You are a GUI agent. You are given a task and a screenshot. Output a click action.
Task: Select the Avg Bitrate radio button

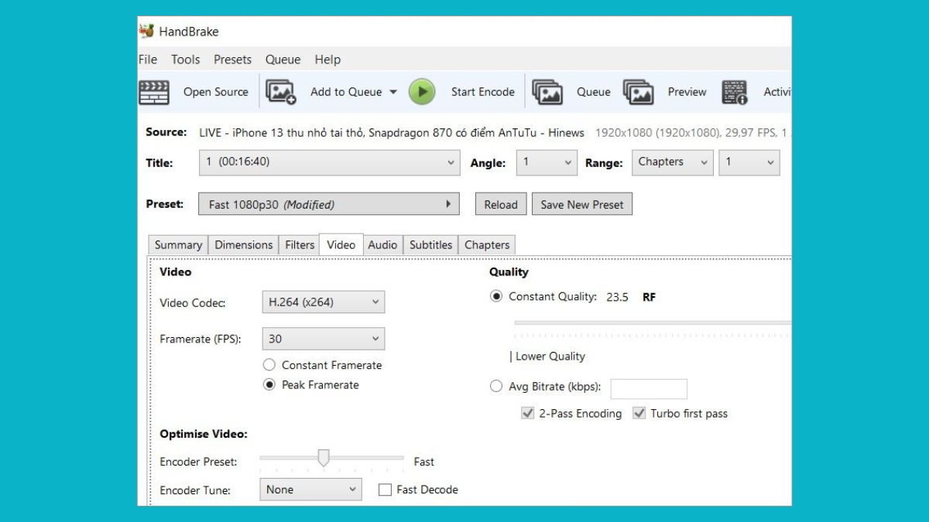pos(496,386)
